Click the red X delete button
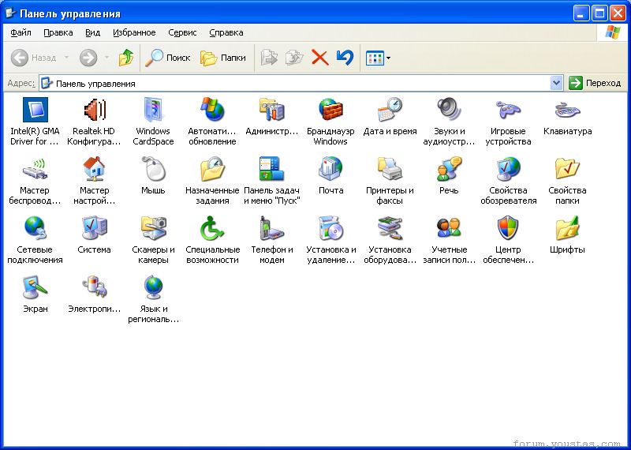The width and height of the screenshot is (631, 450). pyautogui.click(x=320, y=58)
